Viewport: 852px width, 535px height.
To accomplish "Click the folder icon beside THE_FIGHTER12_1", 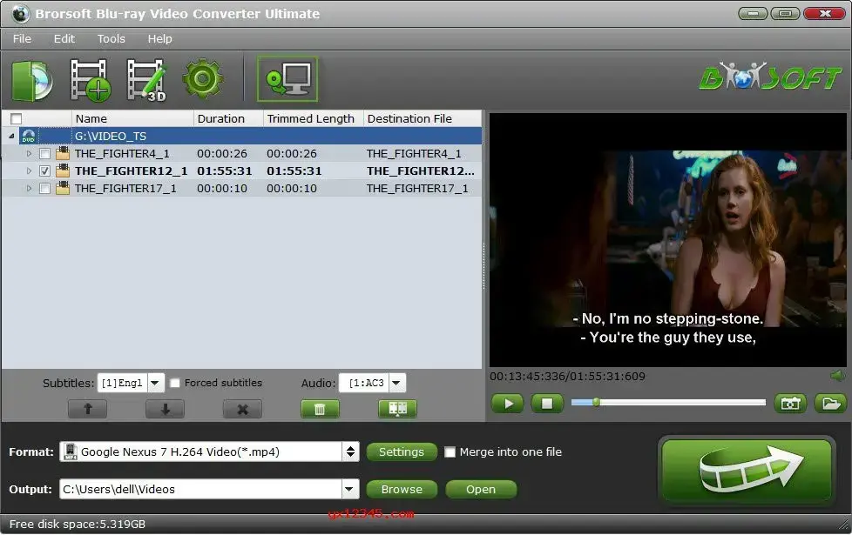I will click(x=63, y=171).
